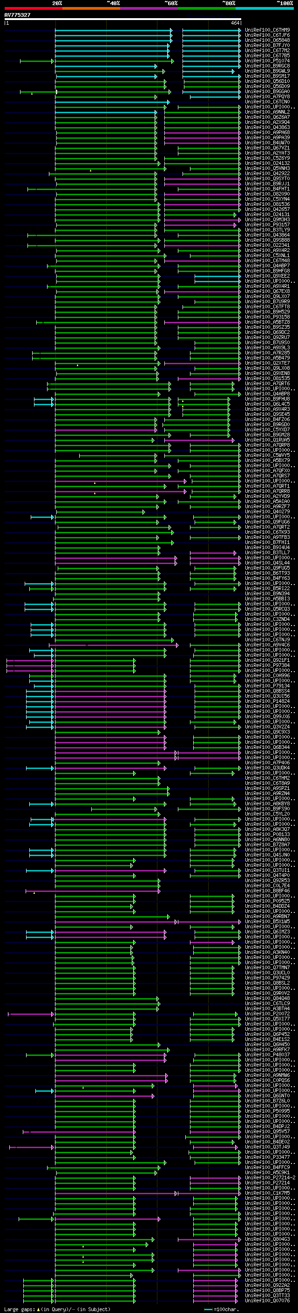Select hit label UniRef100_B9SM17

coord(267,76)
